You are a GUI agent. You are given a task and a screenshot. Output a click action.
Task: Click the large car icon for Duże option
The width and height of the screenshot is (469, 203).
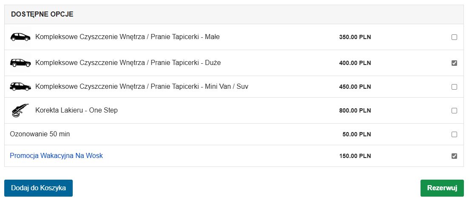pos(20,63)
